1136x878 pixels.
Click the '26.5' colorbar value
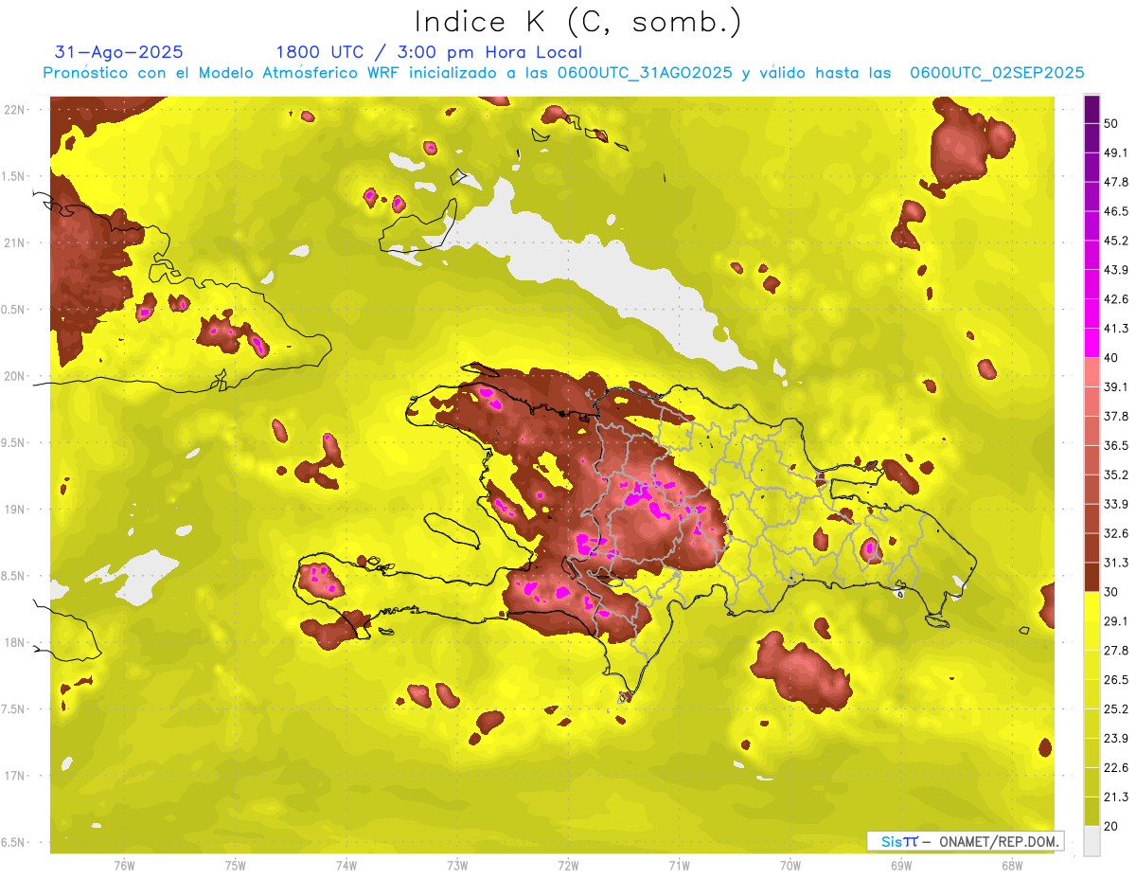pos(1115,679)
